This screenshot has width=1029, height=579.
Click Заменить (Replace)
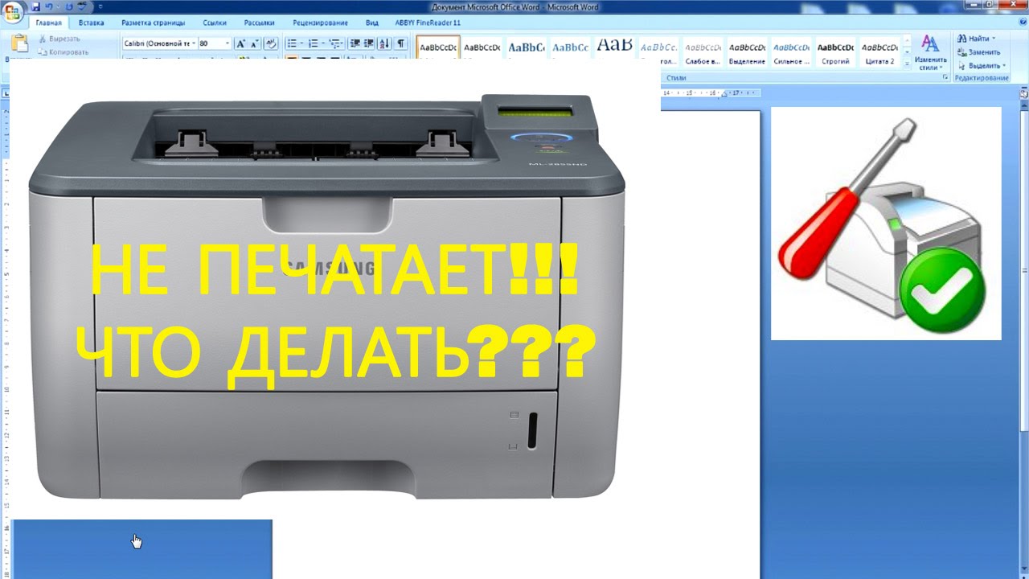[x=979, y=52]
